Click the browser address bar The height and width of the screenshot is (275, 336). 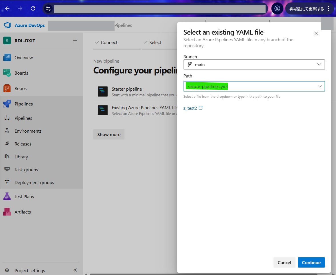click(x=160, y=9)
